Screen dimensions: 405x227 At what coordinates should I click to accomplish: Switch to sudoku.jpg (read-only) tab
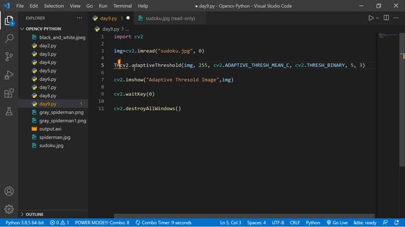(x=170, y=18)
